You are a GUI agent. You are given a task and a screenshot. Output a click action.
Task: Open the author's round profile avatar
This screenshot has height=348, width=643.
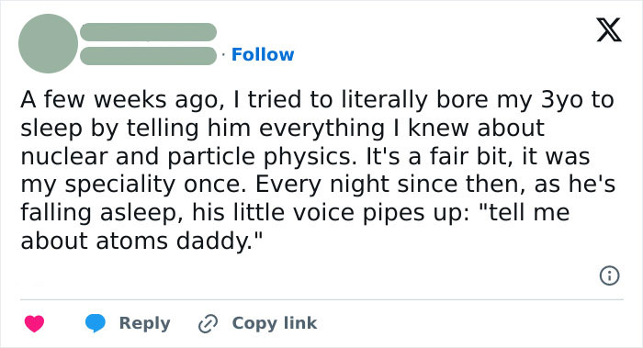pos(49,43)
